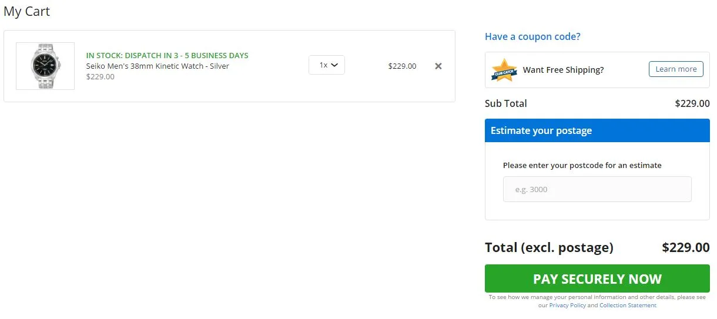
Task: Select the green in-stock dispatch notice
Action: click(167, 55)
